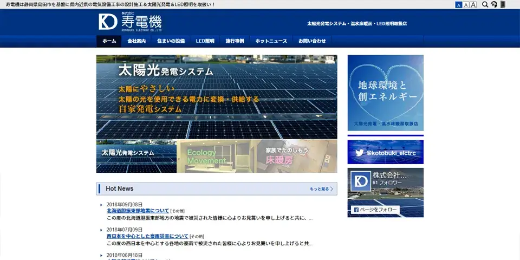Image resolution: width=520 pixels, height=260 pixels.
Task: Click the 2018年07月09日 date text
Action: pyautogui.click(x=125, y=230)
